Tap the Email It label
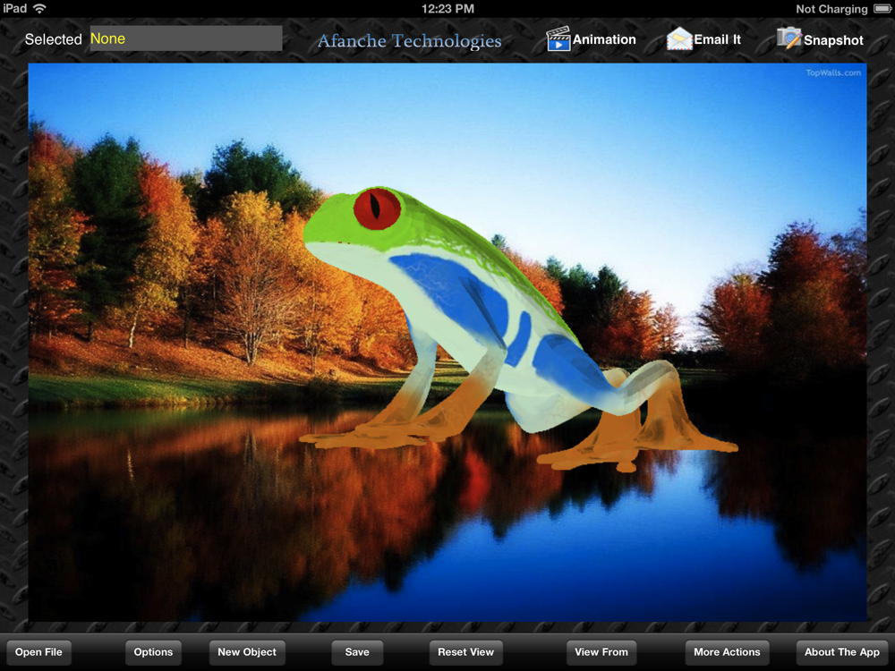This screenshot has width=895, height=671. 717,40
